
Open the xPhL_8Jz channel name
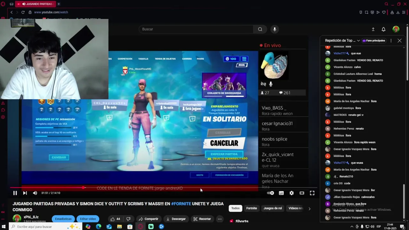31,217
